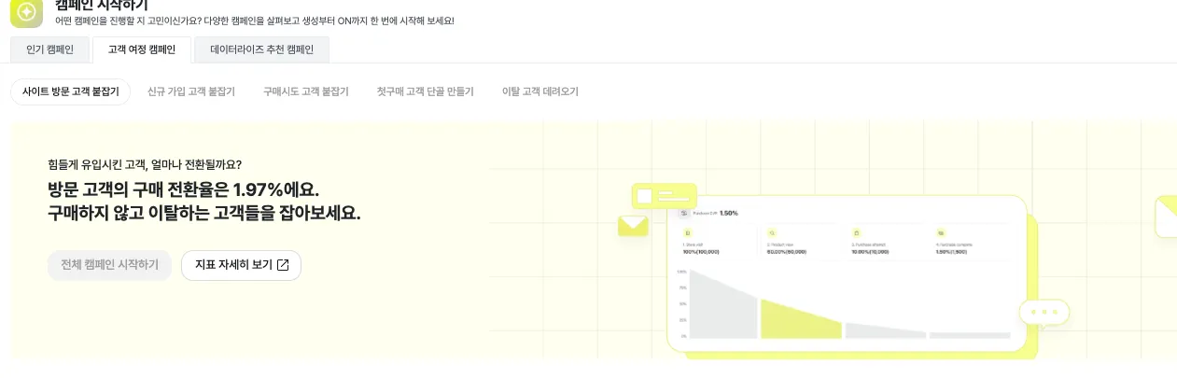This screenshot has height=378, width=1177.
Task: Select 구매시도 고객 붙잡기 journey stage
Action: click(x=306, y=91)
